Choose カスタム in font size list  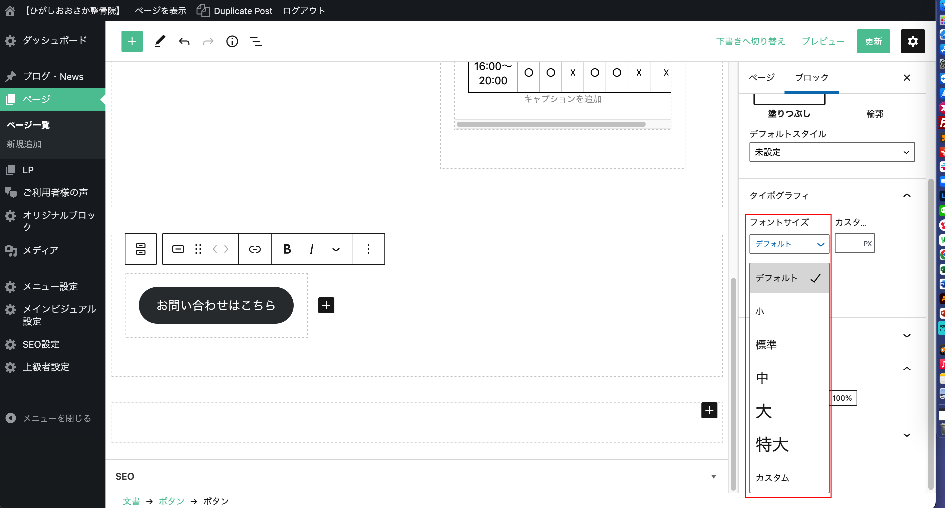[772, 478]
